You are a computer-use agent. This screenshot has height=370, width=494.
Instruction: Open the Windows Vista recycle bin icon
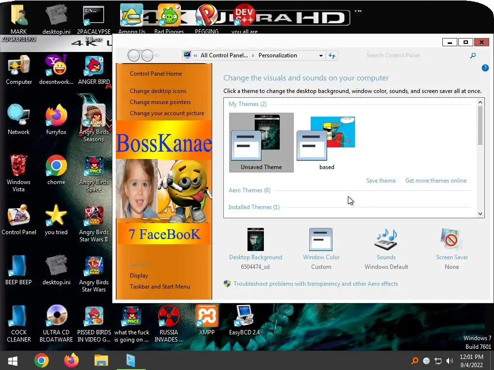19,173
